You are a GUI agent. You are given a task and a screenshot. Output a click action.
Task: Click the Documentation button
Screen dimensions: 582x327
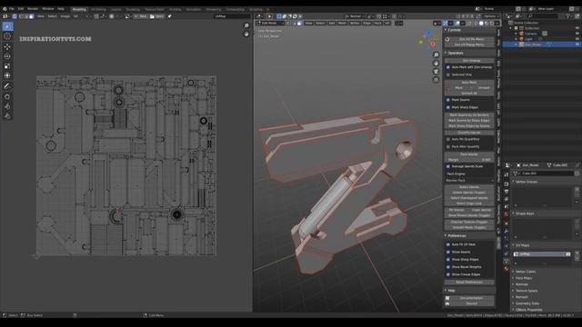(x=471, y=298)
